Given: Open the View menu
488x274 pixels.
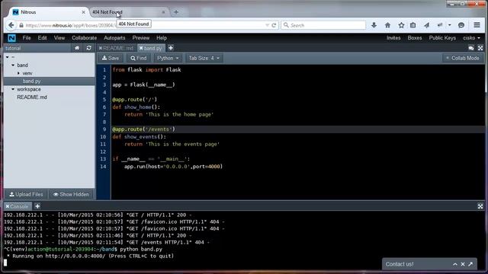Looking at the screenshot, I should pyautogui.click(x=59, y=38).
